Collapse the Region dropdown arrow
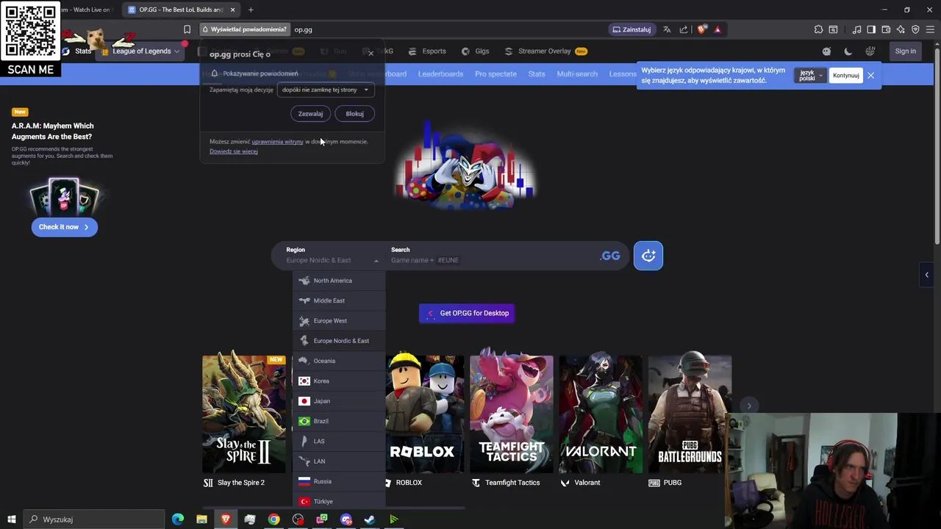The width and height of the screenshot is (941, 529). point(376,261)
